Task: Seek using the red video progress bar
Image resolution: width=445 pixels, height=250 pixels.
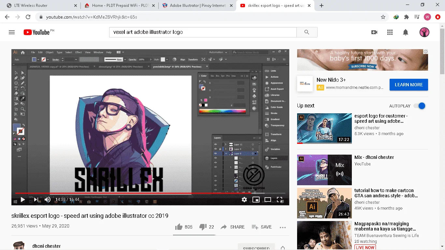Action: click(x=150, y=193)
